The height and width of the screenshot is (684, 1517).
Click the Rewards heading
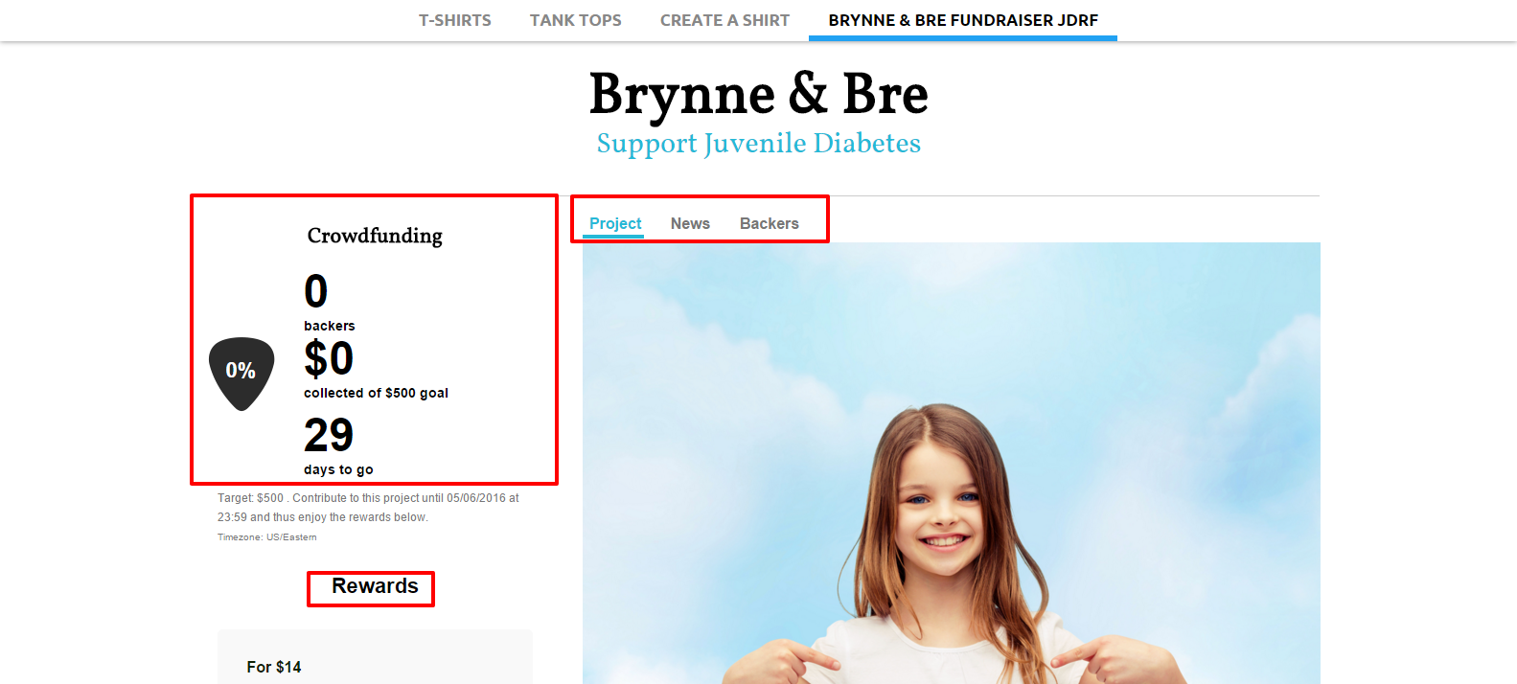(375, 586)
